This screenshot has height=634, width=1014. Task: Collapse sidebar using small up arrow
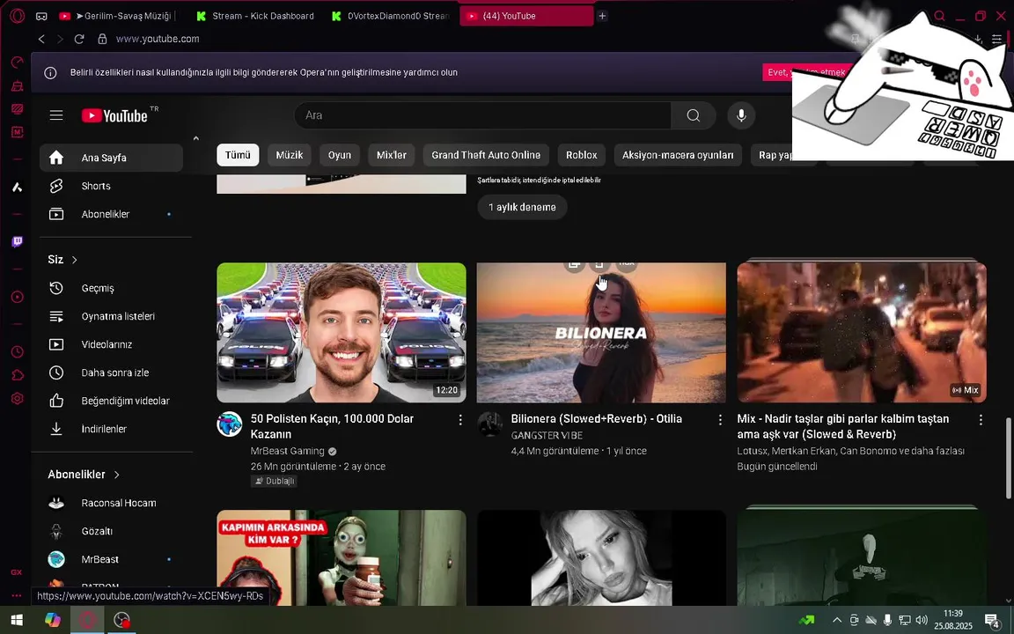pyautogui.click(x=196, y=137)
